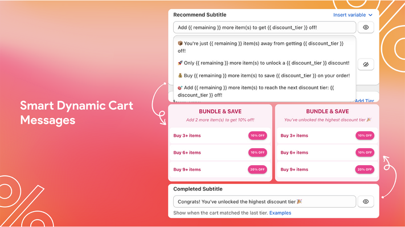Open the Insert variable dropdown
Image resolution: width=405 pixels, height=227 pixels.
(350, 15)
